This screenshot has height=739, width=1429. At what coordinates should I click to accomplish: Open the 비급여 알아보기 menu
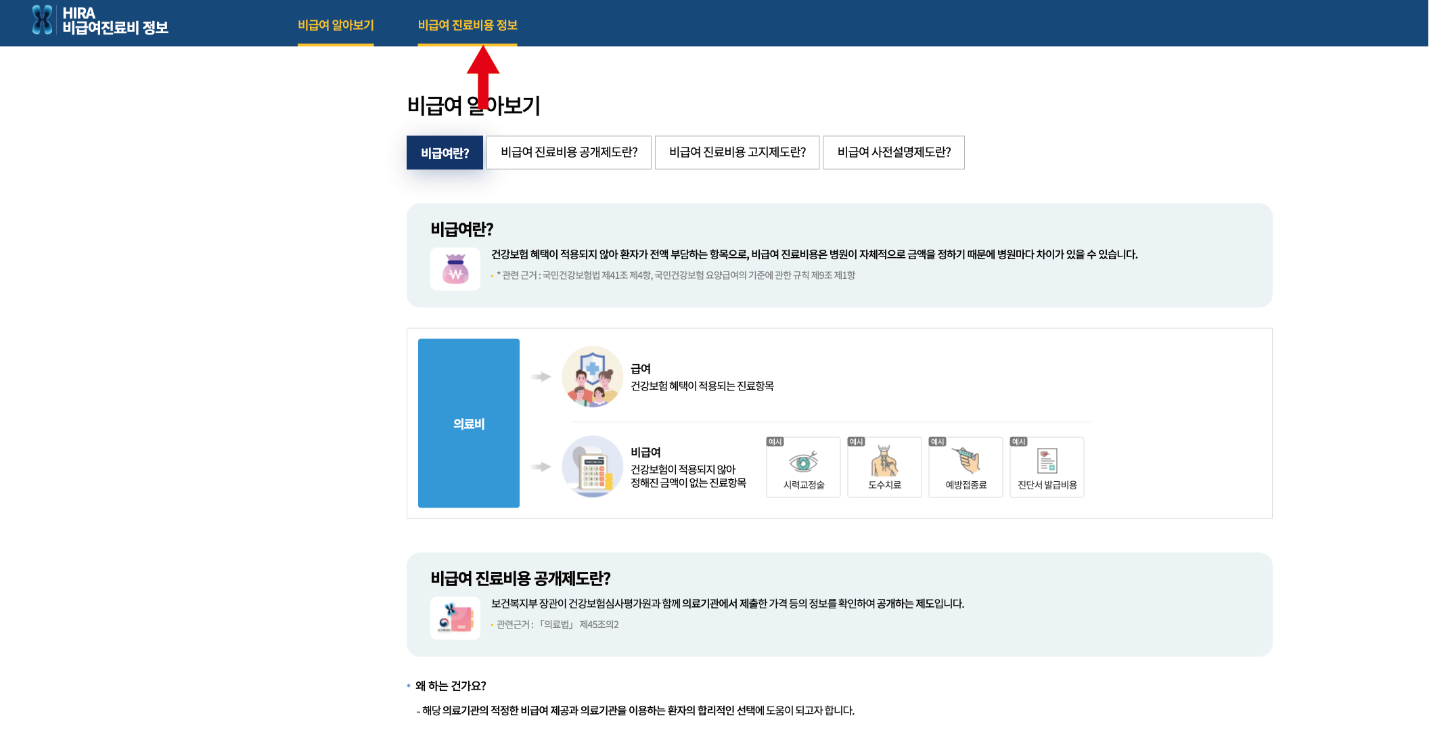pos(336,25)
